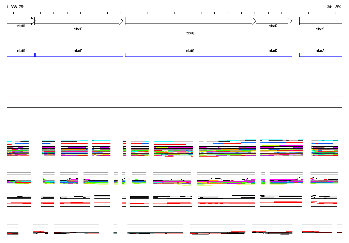The height and width of the screenshot is (243, 349).
Task: Click the black horizontal baseline track
Action: (174, 108)
